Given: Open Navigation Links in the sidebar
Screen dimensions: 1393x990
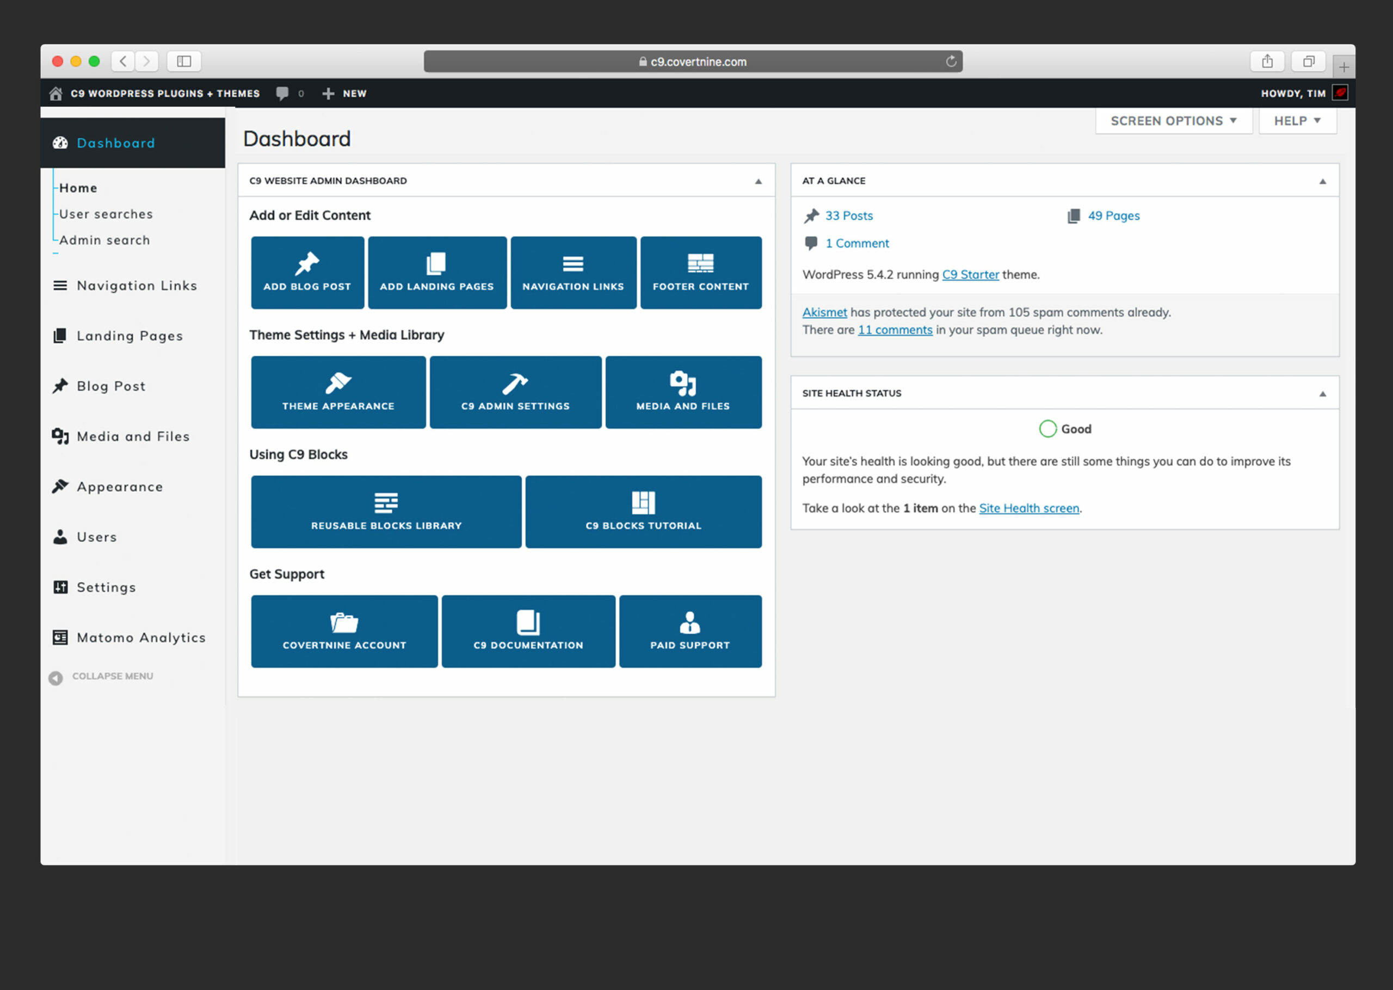Looking at the screenshot, I should [x=133, y=285].
